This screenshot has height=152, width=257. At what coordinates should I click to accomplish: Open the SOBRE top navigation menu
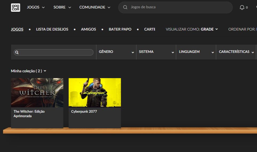(62, 7)
